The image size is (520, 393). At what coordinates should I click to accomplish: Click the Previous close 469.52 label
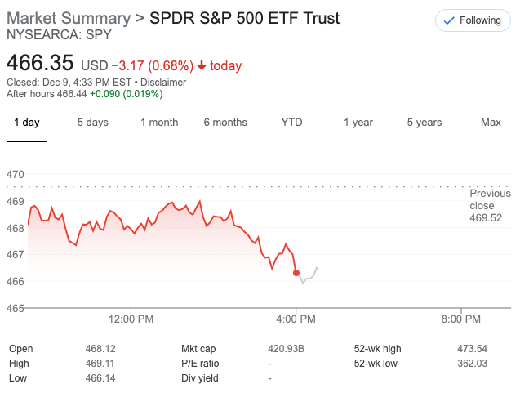(x=490, y=206)
